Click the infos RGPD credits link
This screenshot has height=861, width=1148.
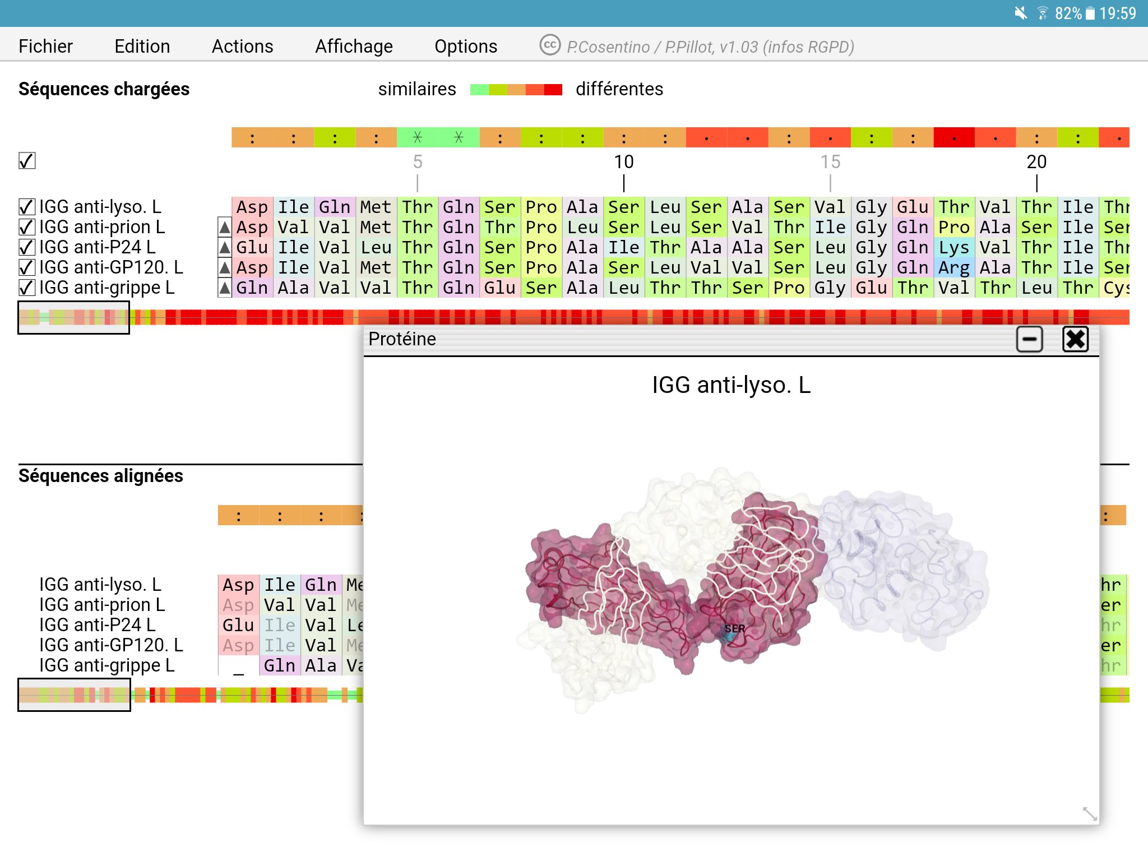point(808,47)
